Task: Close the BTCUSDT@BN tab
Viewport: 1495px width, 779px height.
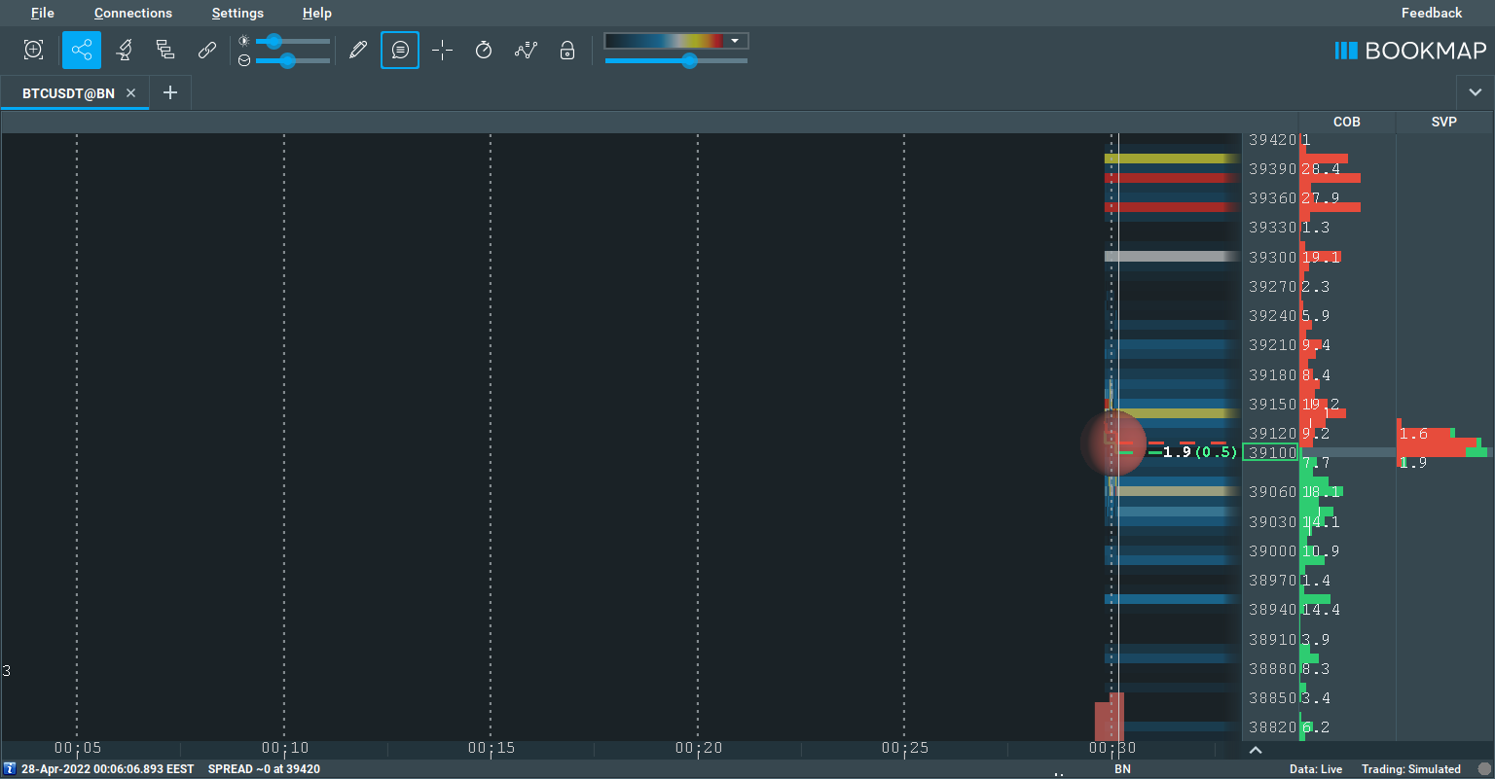Action: point(131,93)
